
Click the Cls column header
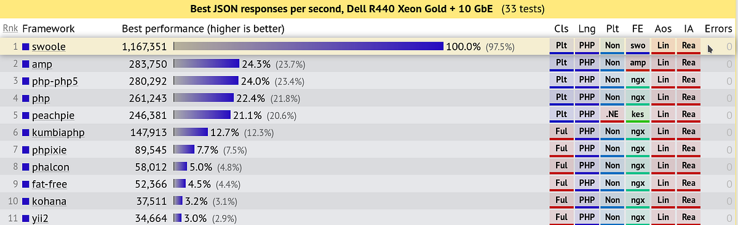click(x=561, y=28)
